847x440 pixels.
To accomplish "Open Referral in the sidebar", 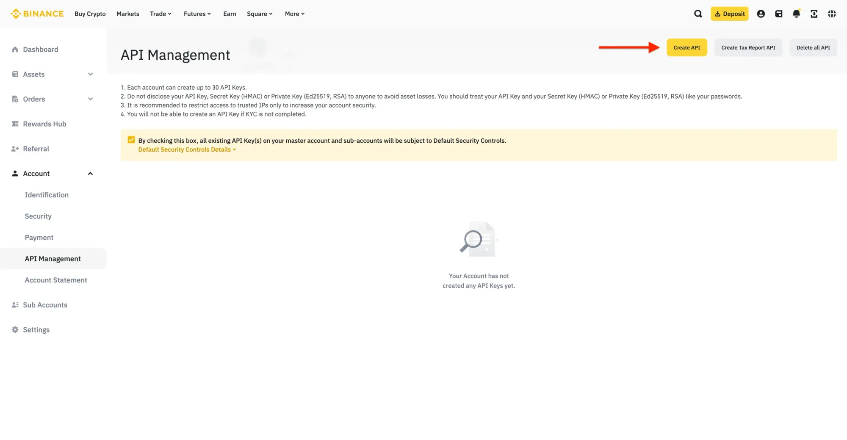I will [36, 149].
